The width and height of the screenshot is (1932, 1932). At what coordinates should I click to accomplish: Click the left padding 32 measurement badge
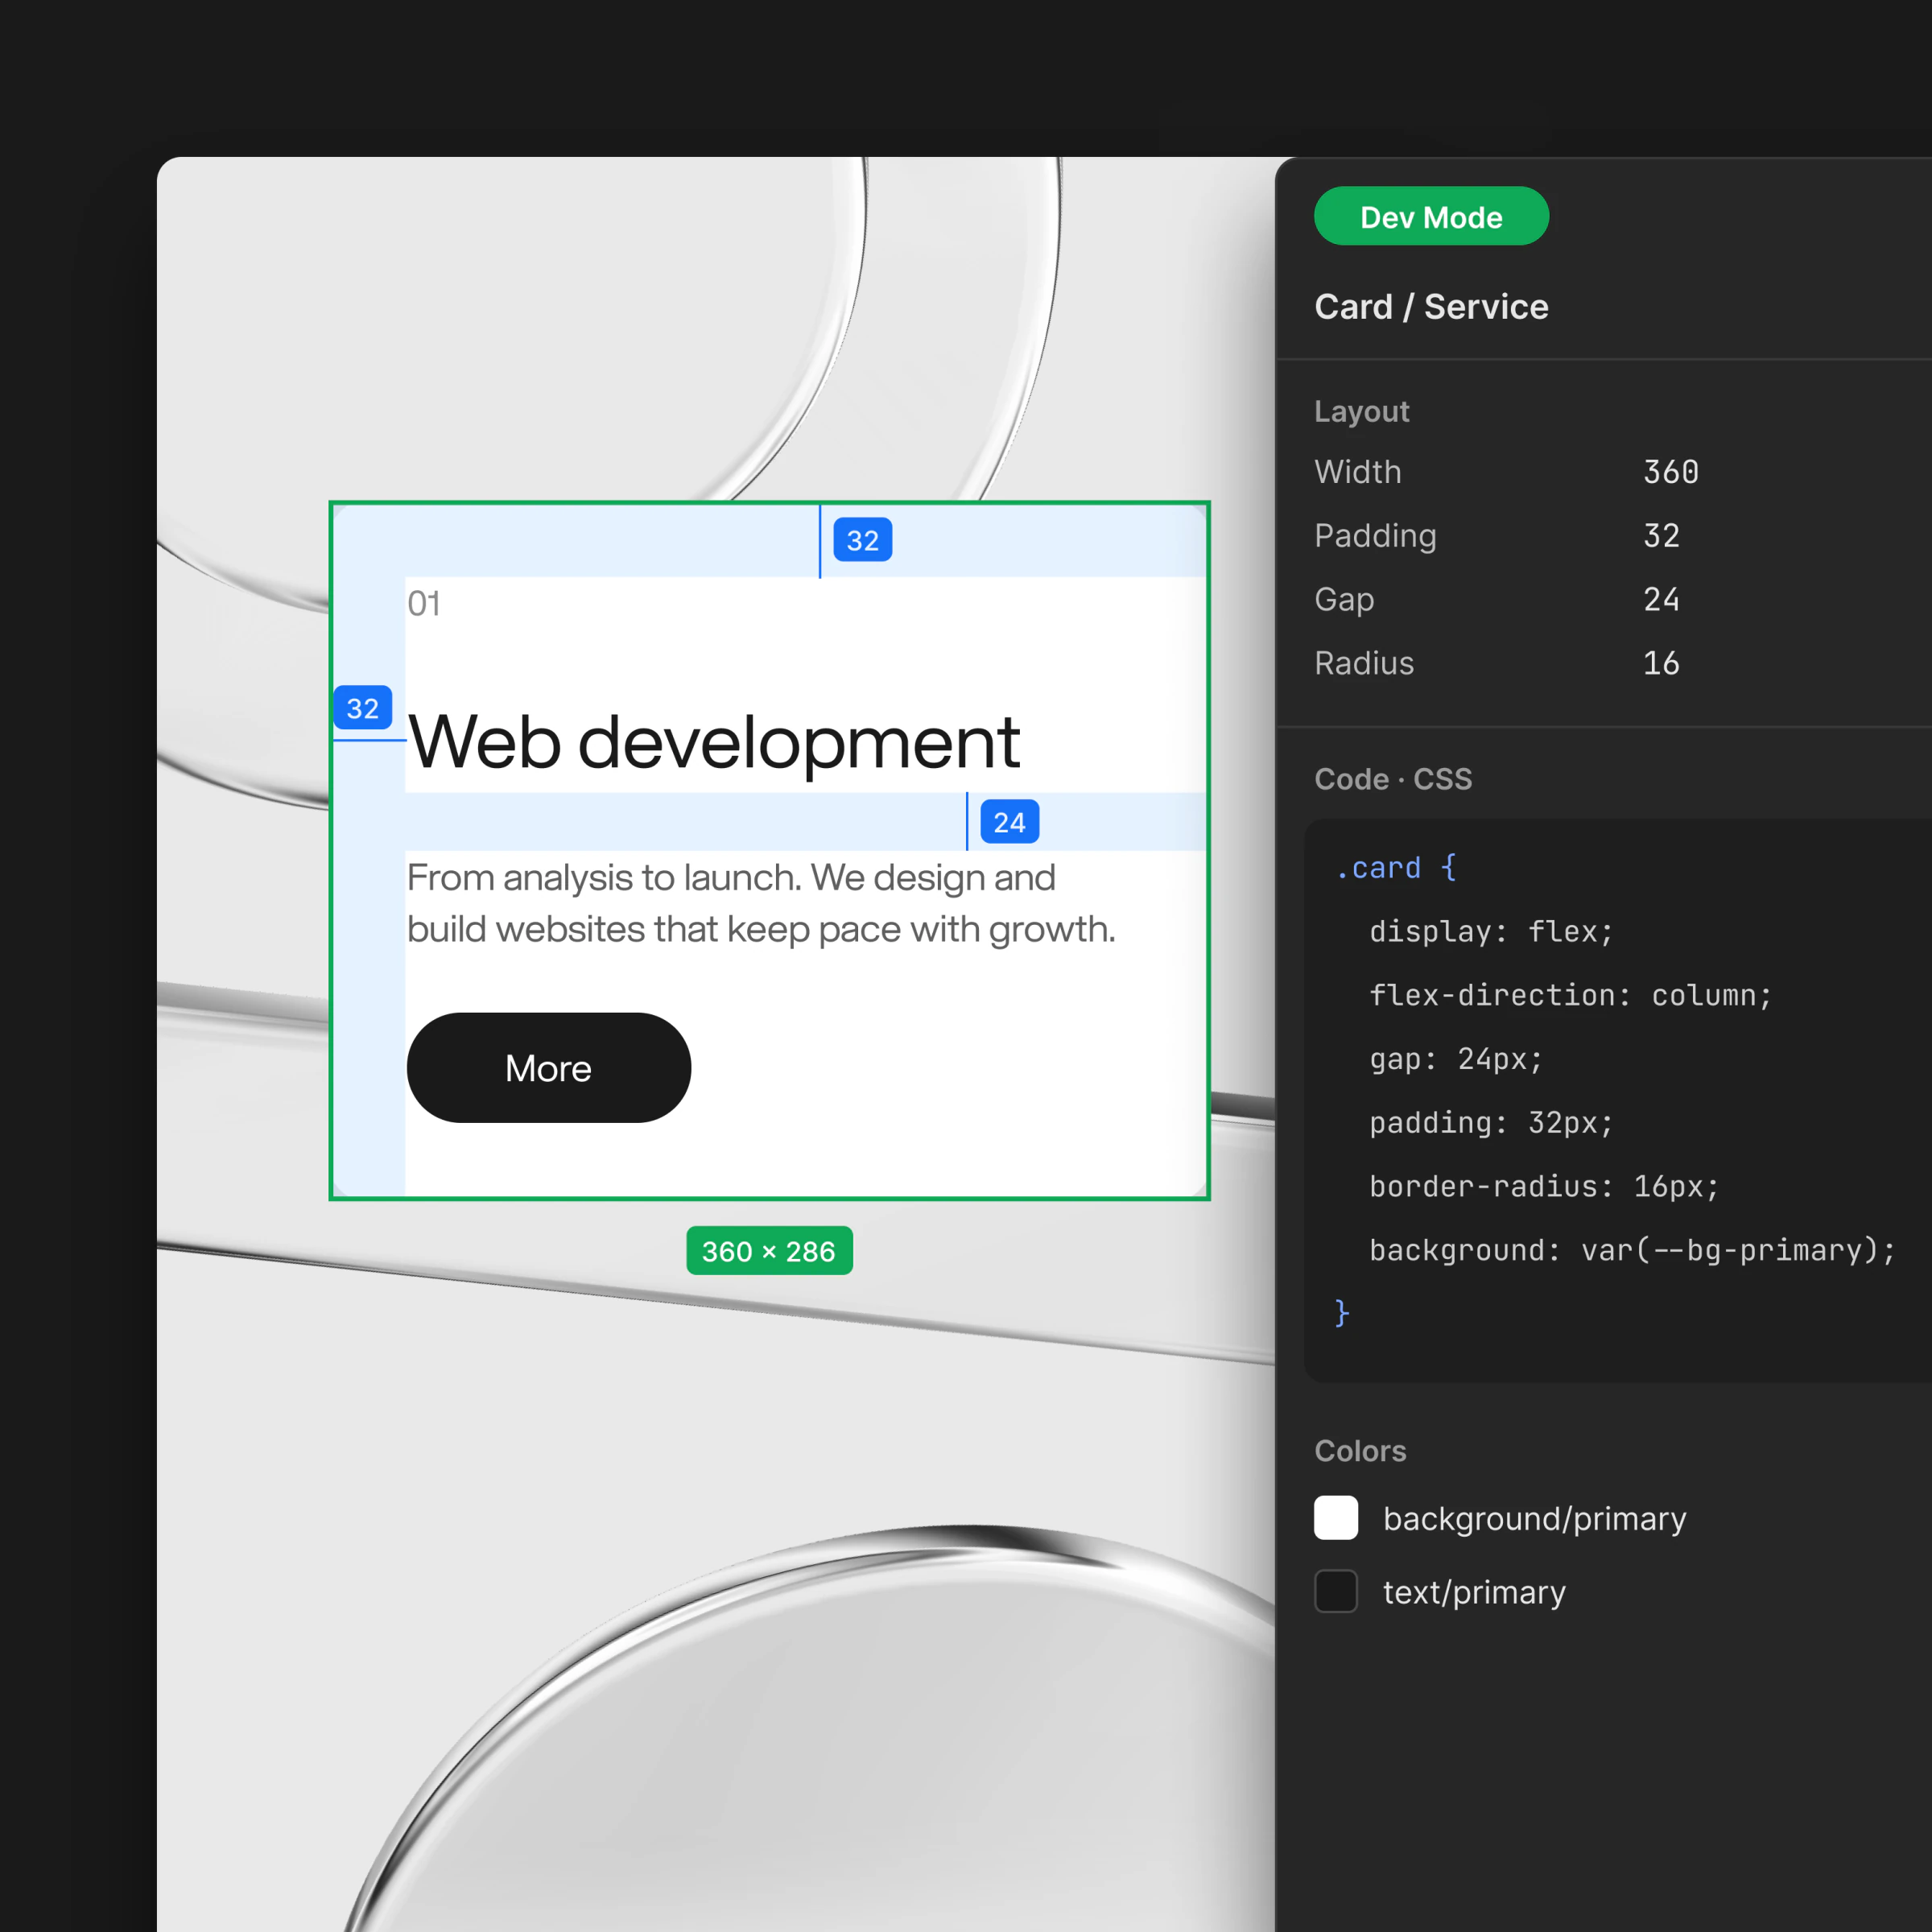362,708
